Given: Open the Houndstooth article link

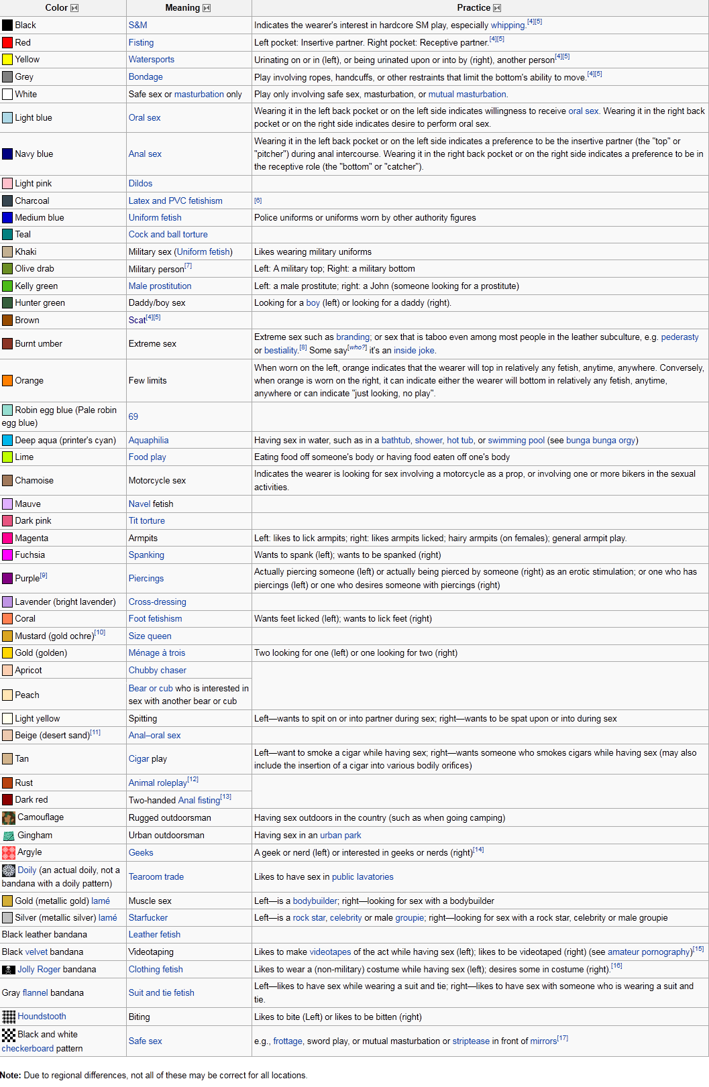Looking at the screenshot, I should point(42,1017).
